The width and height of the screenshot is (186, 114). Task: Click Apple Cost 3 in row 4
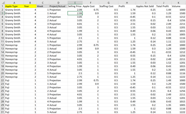pos(98,17)
